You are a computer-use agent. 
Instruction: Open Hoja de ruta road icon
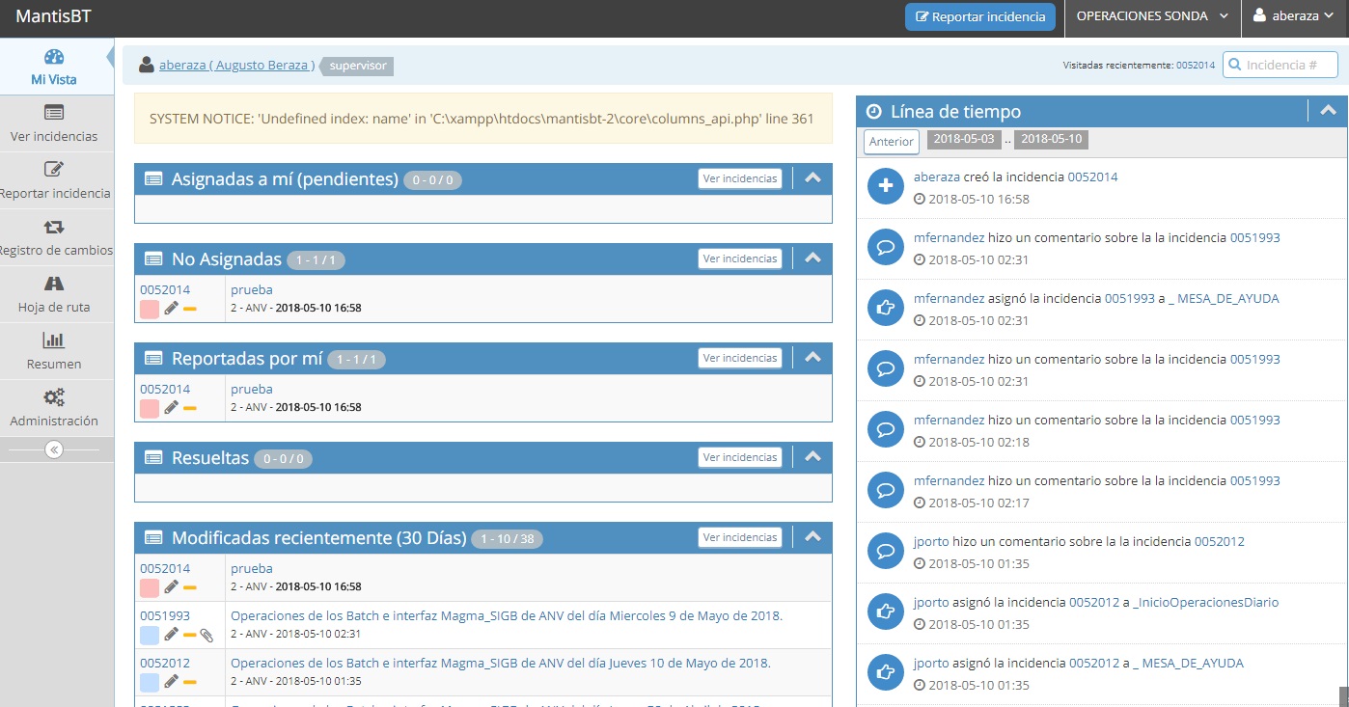click(x=54, y=284)
